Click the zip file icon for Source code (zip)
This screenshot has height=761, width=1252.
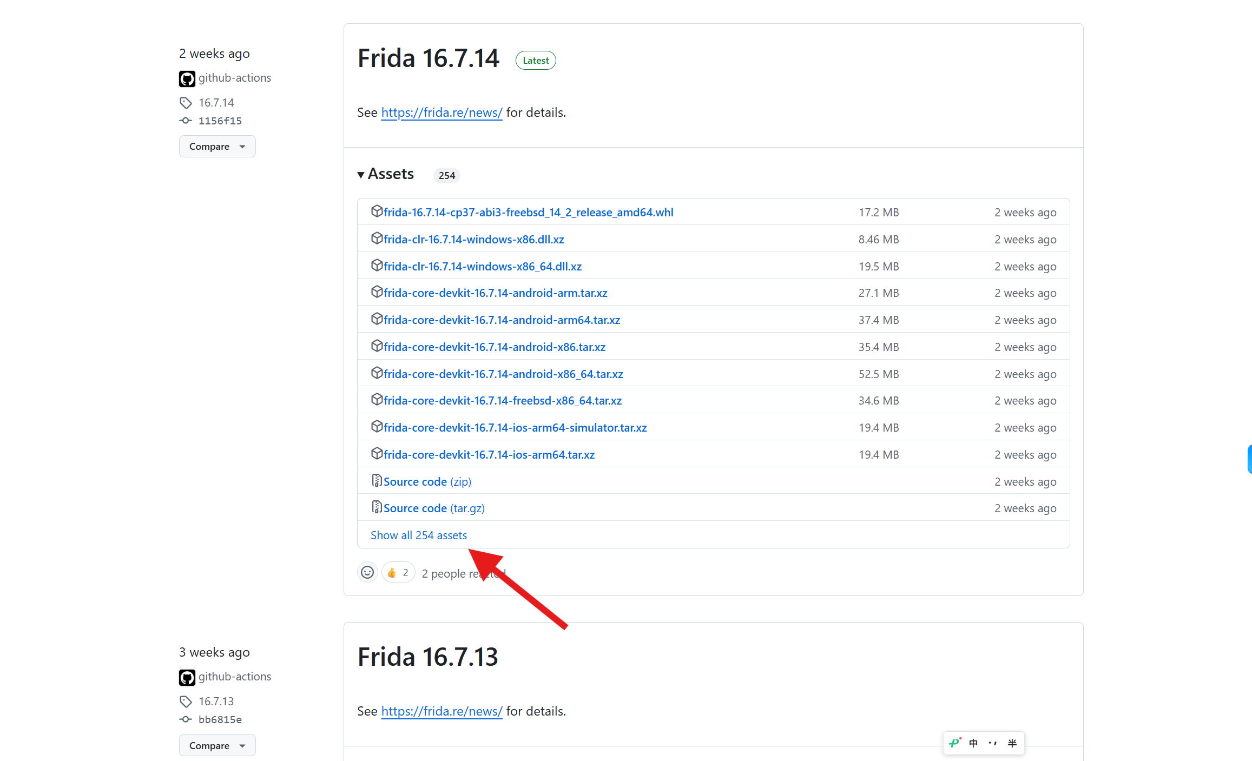pyautogui.click(x=377, y=480)
